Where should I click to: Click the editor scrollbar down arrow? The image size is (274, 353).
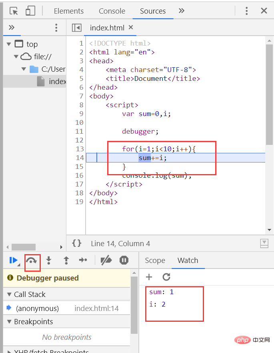tap(269, 230)
